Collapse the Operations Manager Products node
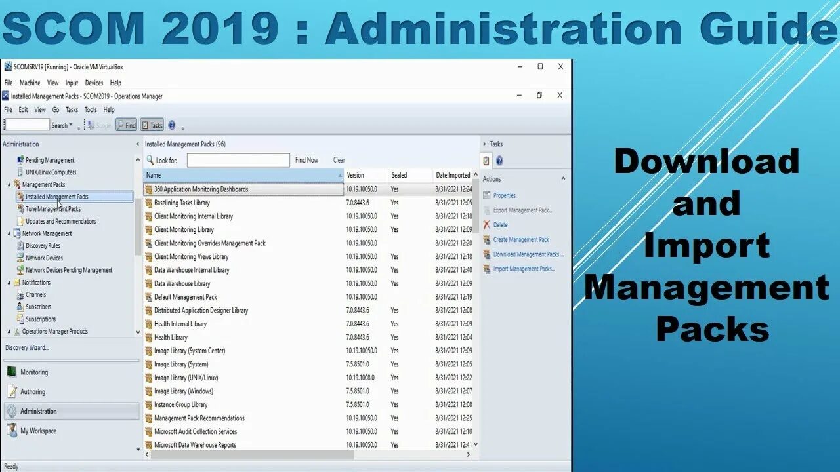 tap(9, 332)
